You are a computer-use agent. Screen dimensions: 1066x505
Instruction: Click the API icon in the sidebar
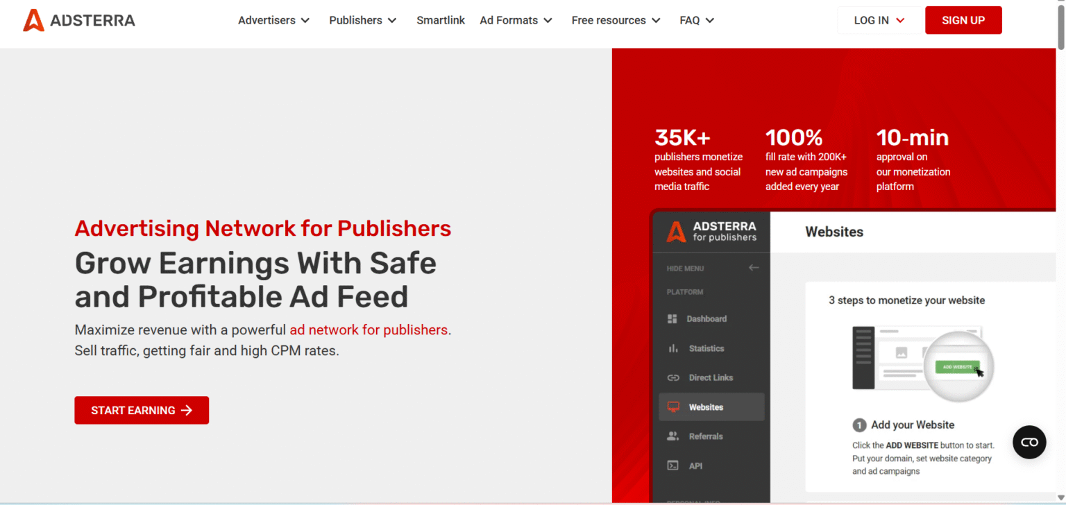(672, 465)
